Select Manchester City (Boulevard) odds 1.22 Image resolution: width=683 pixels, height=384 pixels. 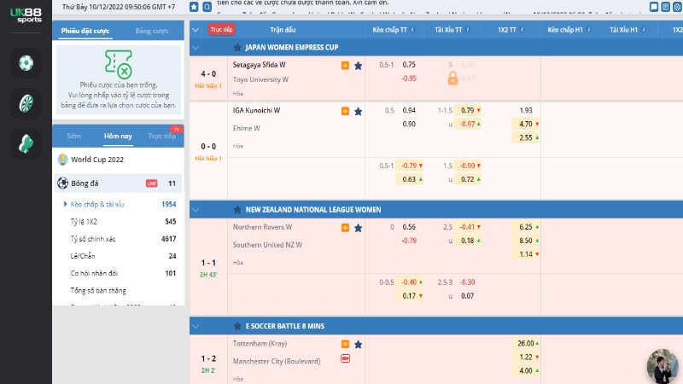526,357
